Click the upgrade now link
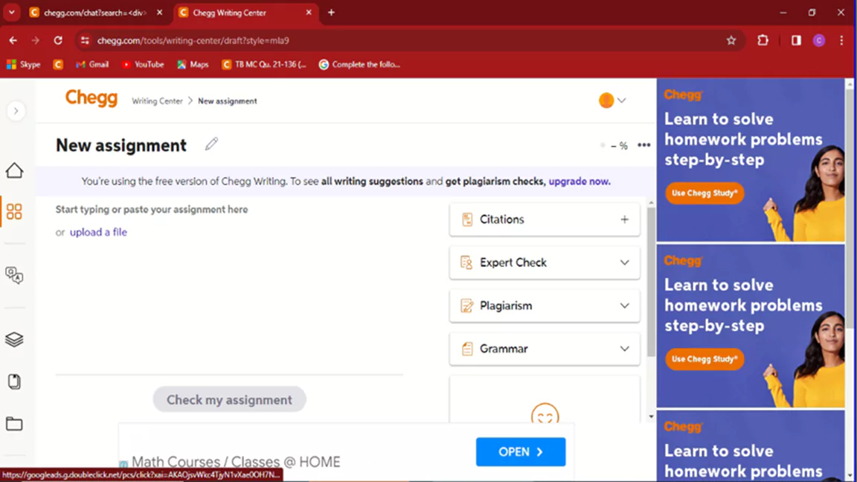Viewport: 857px width, 482px height. (579, 181)
